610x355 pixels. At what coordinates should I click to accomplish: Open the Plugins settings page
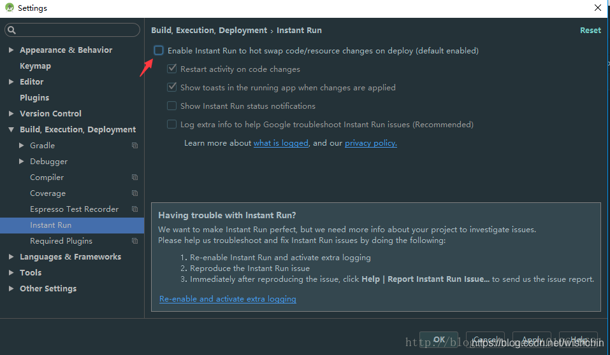(34, 97)
